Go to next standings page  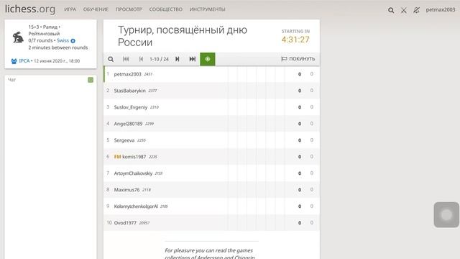pyautogui.click(x=178, y=59)
